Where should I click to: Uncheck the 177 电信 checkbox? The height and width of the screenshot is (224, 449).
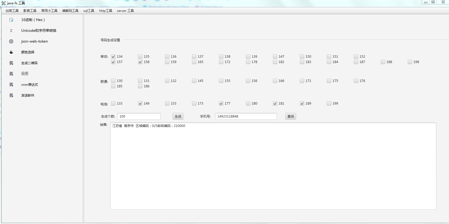(221, 104)
